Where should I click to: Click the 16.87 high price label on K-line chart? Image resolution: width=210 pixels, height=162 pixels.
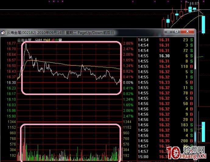[x=194, y=3]
